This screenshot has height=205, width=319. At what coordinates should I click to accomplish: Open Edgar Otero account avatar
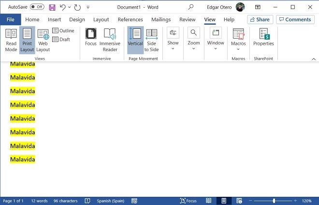(x=240, y=7)
